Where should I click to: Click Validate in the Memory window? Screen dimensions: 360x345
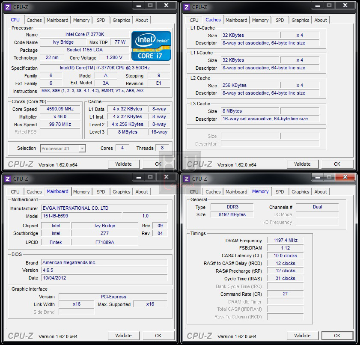click(302, 336)
